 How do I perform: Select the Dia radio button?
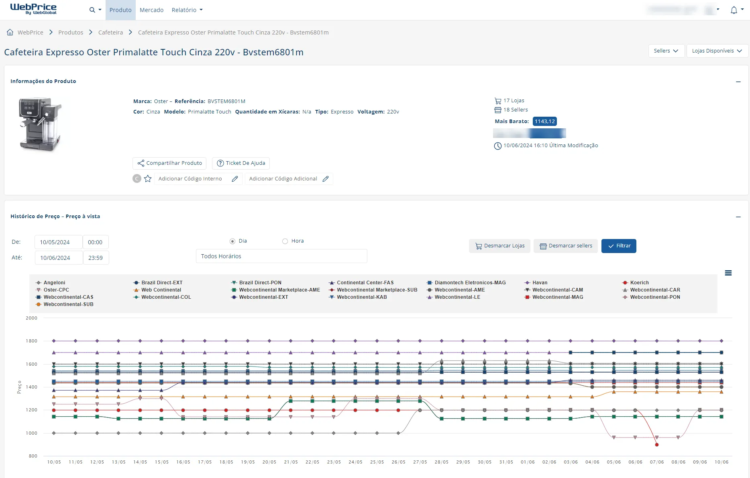232,241
